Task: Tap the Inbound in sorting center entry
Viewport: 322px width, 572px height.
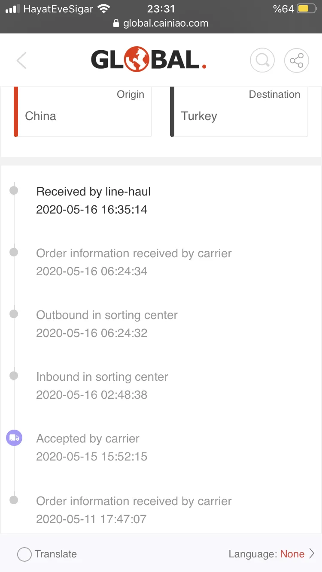Action: [x=102, y=385]
